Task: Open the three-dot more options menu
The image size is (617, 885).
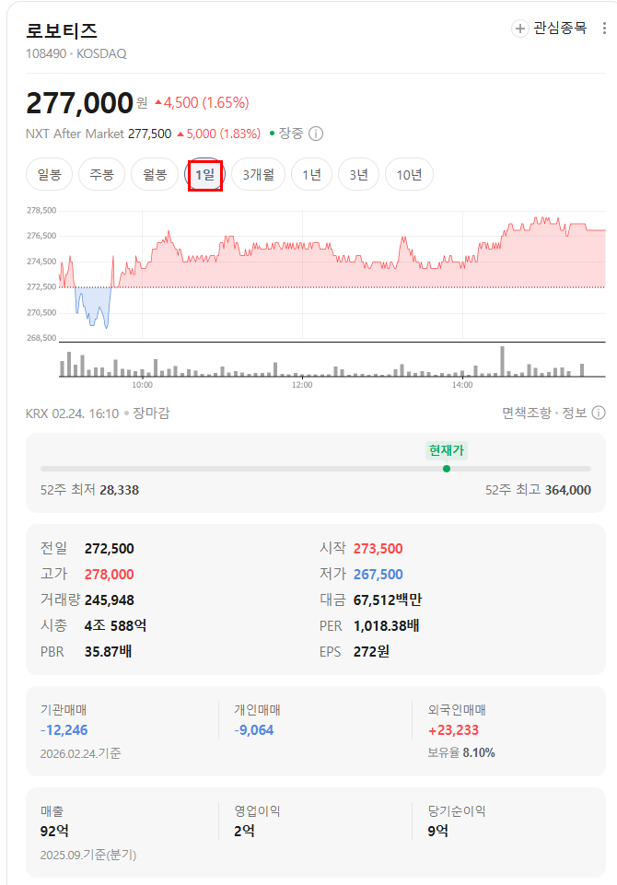Action: (605, 29)
